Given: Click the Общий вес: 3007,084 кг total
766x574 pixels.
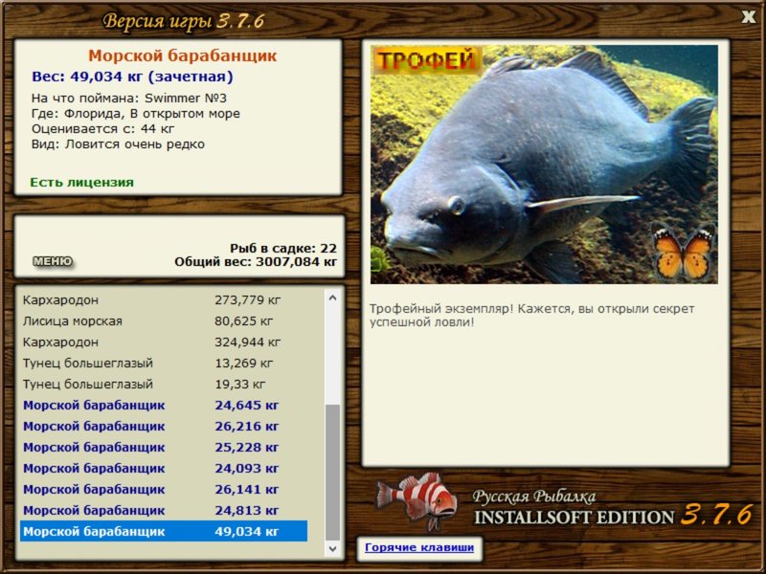Looking at the screenshot, I should pyautogui.click(x=256, y=261).
